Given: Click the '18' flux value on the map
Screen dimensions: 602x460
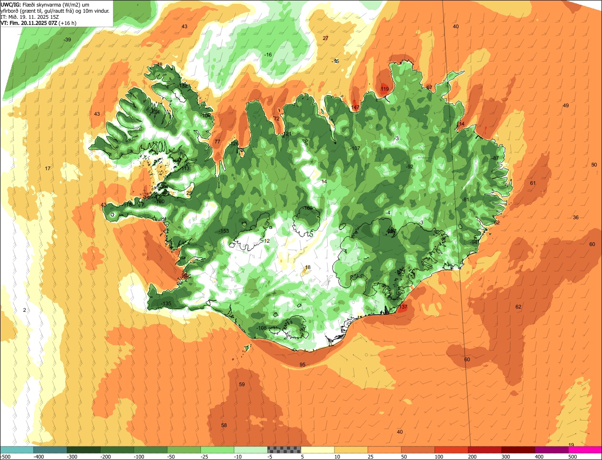Looking at the screenshot, I should (x=308, y=268).
